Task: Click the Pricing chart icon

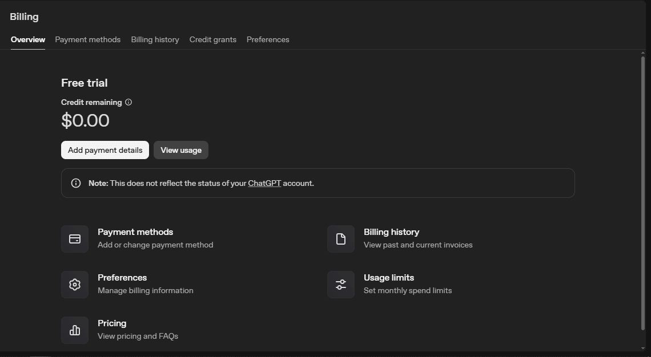Action: pyautogui.click(x=75, y=330)
